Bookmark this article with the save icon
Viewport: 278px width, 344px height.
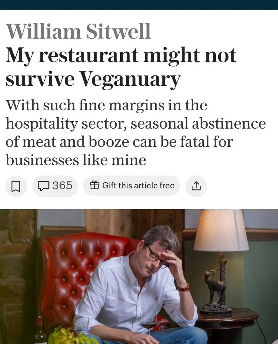(x=16, y=186)
